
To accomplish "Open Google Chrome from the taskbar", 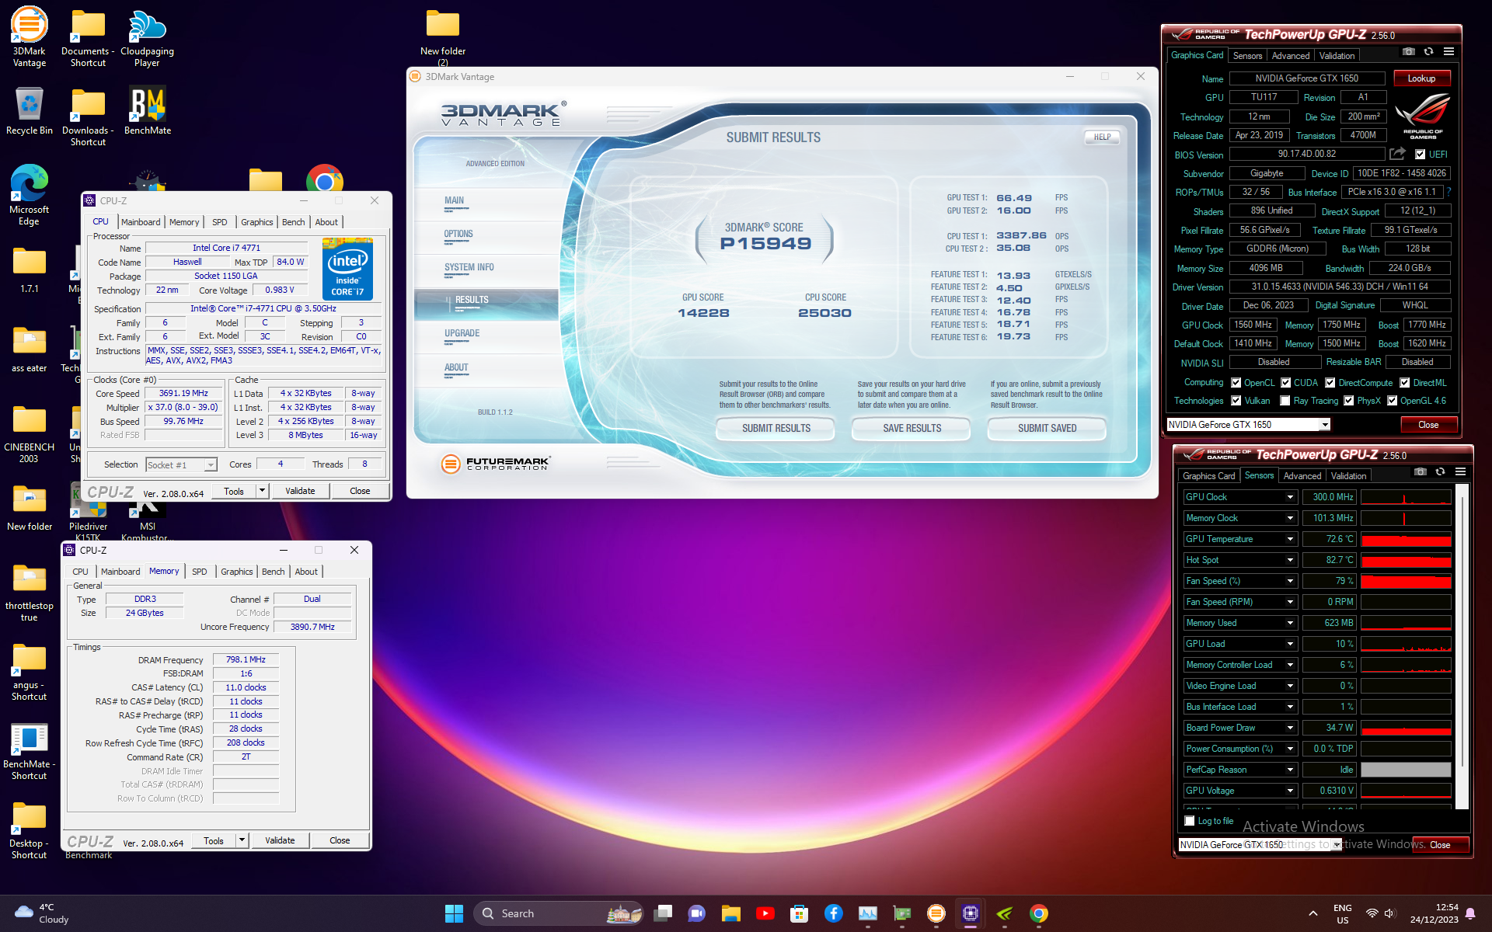I will (x=1038, y=913).
